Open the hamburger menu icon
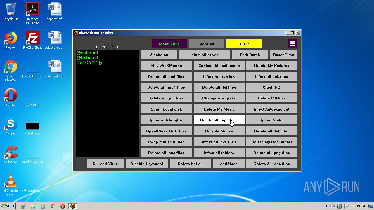This screenshot has height=210, width=374. coord(292,44)
